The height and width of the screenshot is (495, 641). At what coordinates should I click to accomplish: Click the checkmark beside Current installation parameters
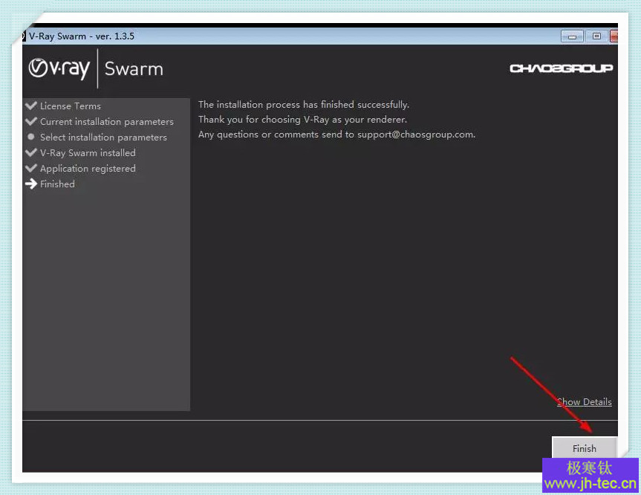tap(31, 121)
